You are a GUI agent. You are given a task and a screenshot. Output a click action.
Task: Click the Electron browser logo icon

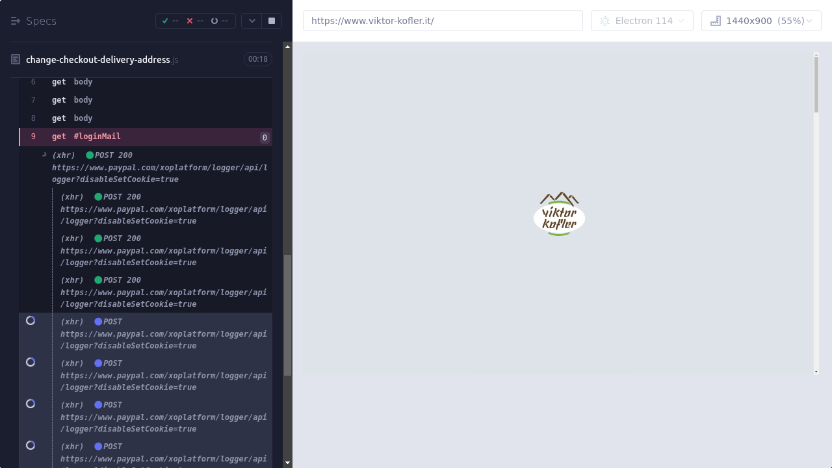click(x=605, y=21)
